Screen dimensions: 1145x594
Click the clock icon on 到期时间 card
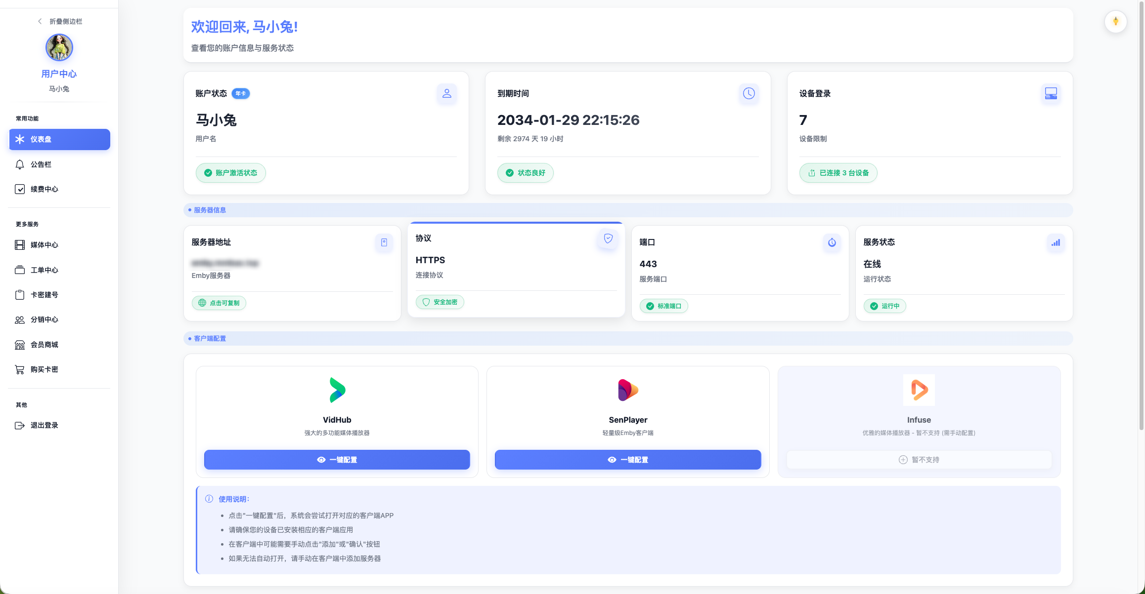[x=749, y=93]
